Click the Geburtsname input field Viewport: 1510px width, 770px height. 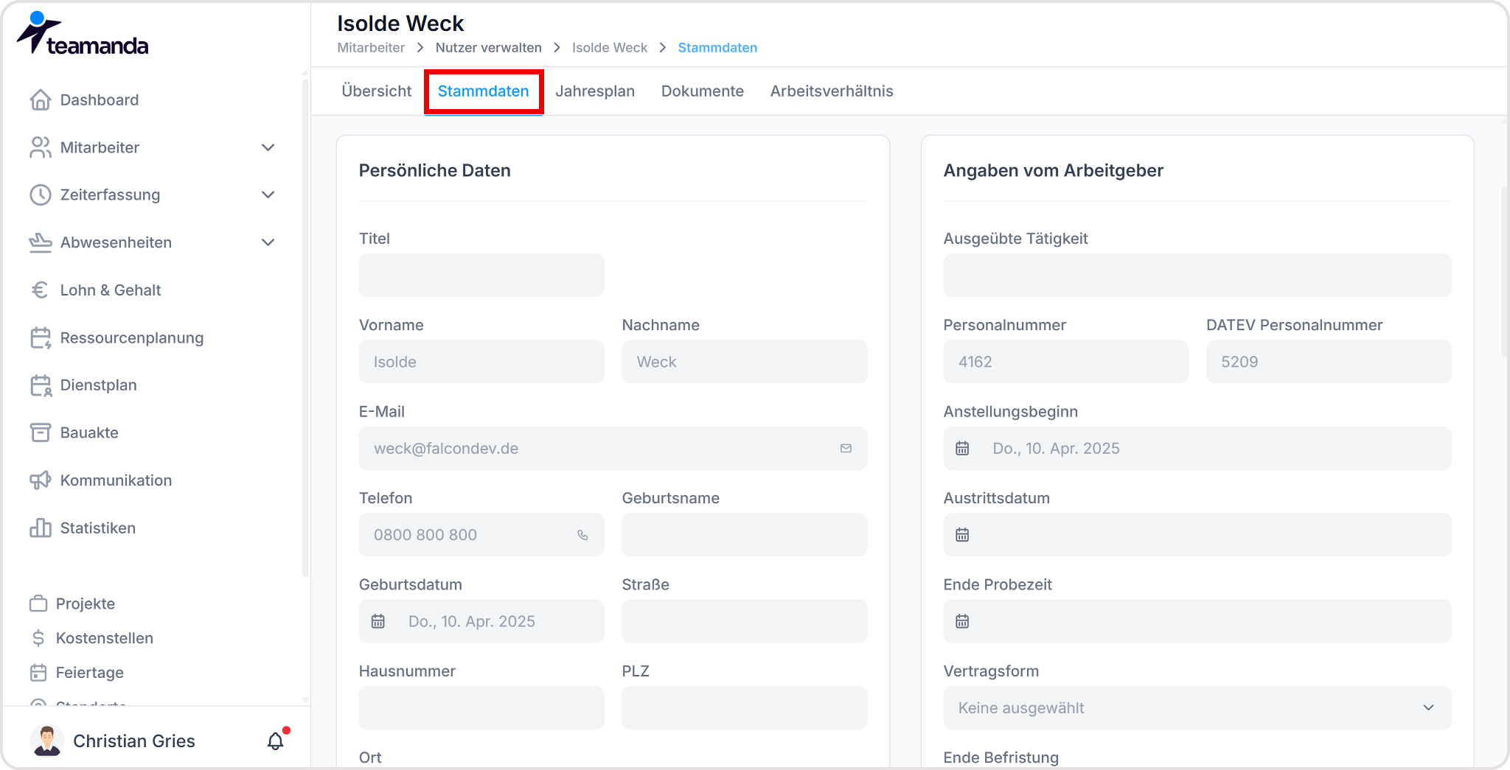pyautogui.click(x=745, y=535)
